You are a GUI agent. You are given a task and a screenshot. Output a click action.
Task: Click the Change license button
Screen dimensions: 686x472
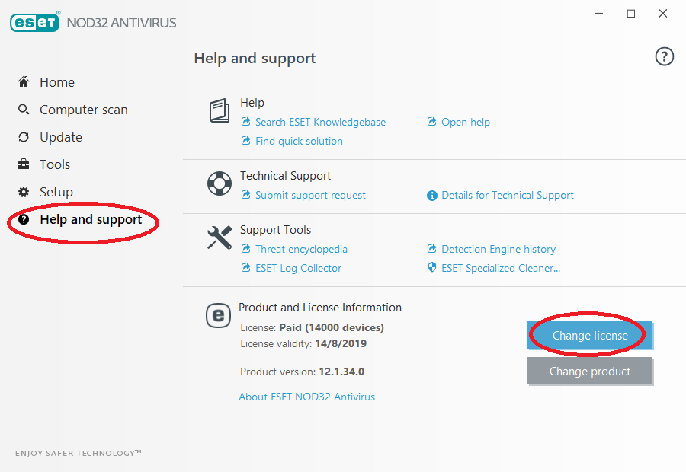tap(590, 336)
